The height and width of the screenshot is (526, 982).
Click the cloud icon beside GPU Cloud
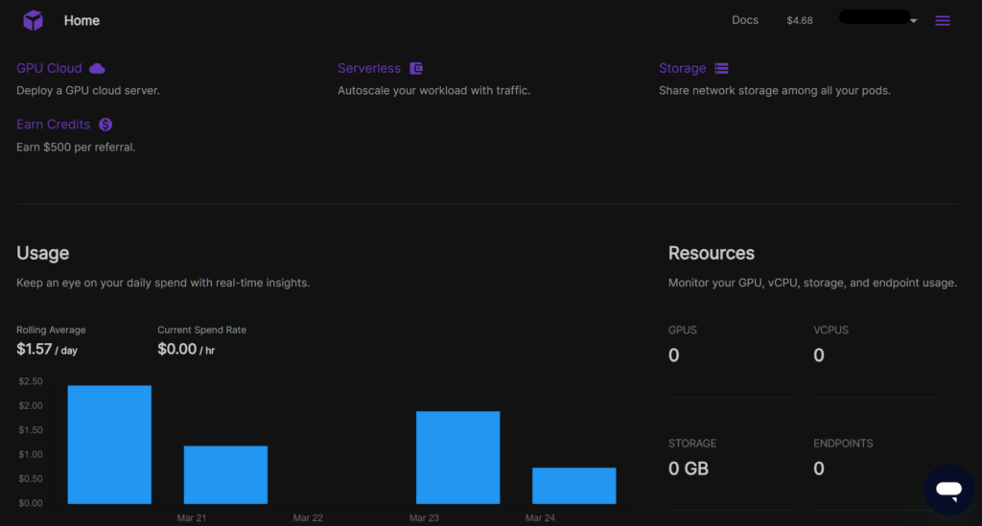[x=97, y=68]
